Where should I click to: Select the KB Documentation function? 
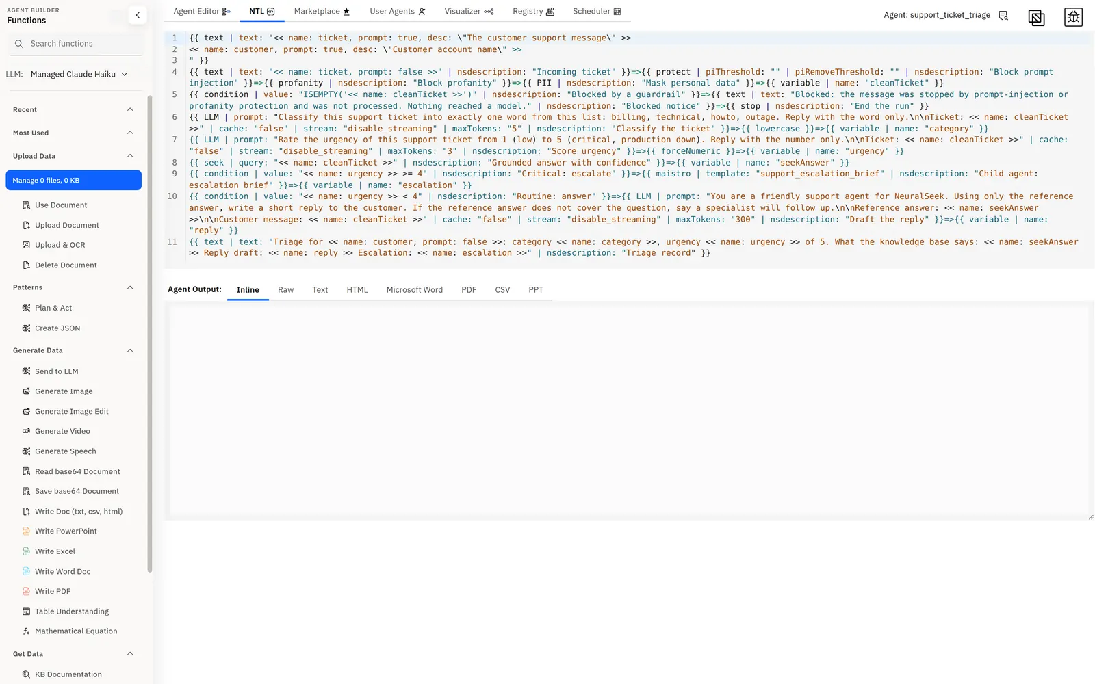pyautogui.click(x=68, y=674)
